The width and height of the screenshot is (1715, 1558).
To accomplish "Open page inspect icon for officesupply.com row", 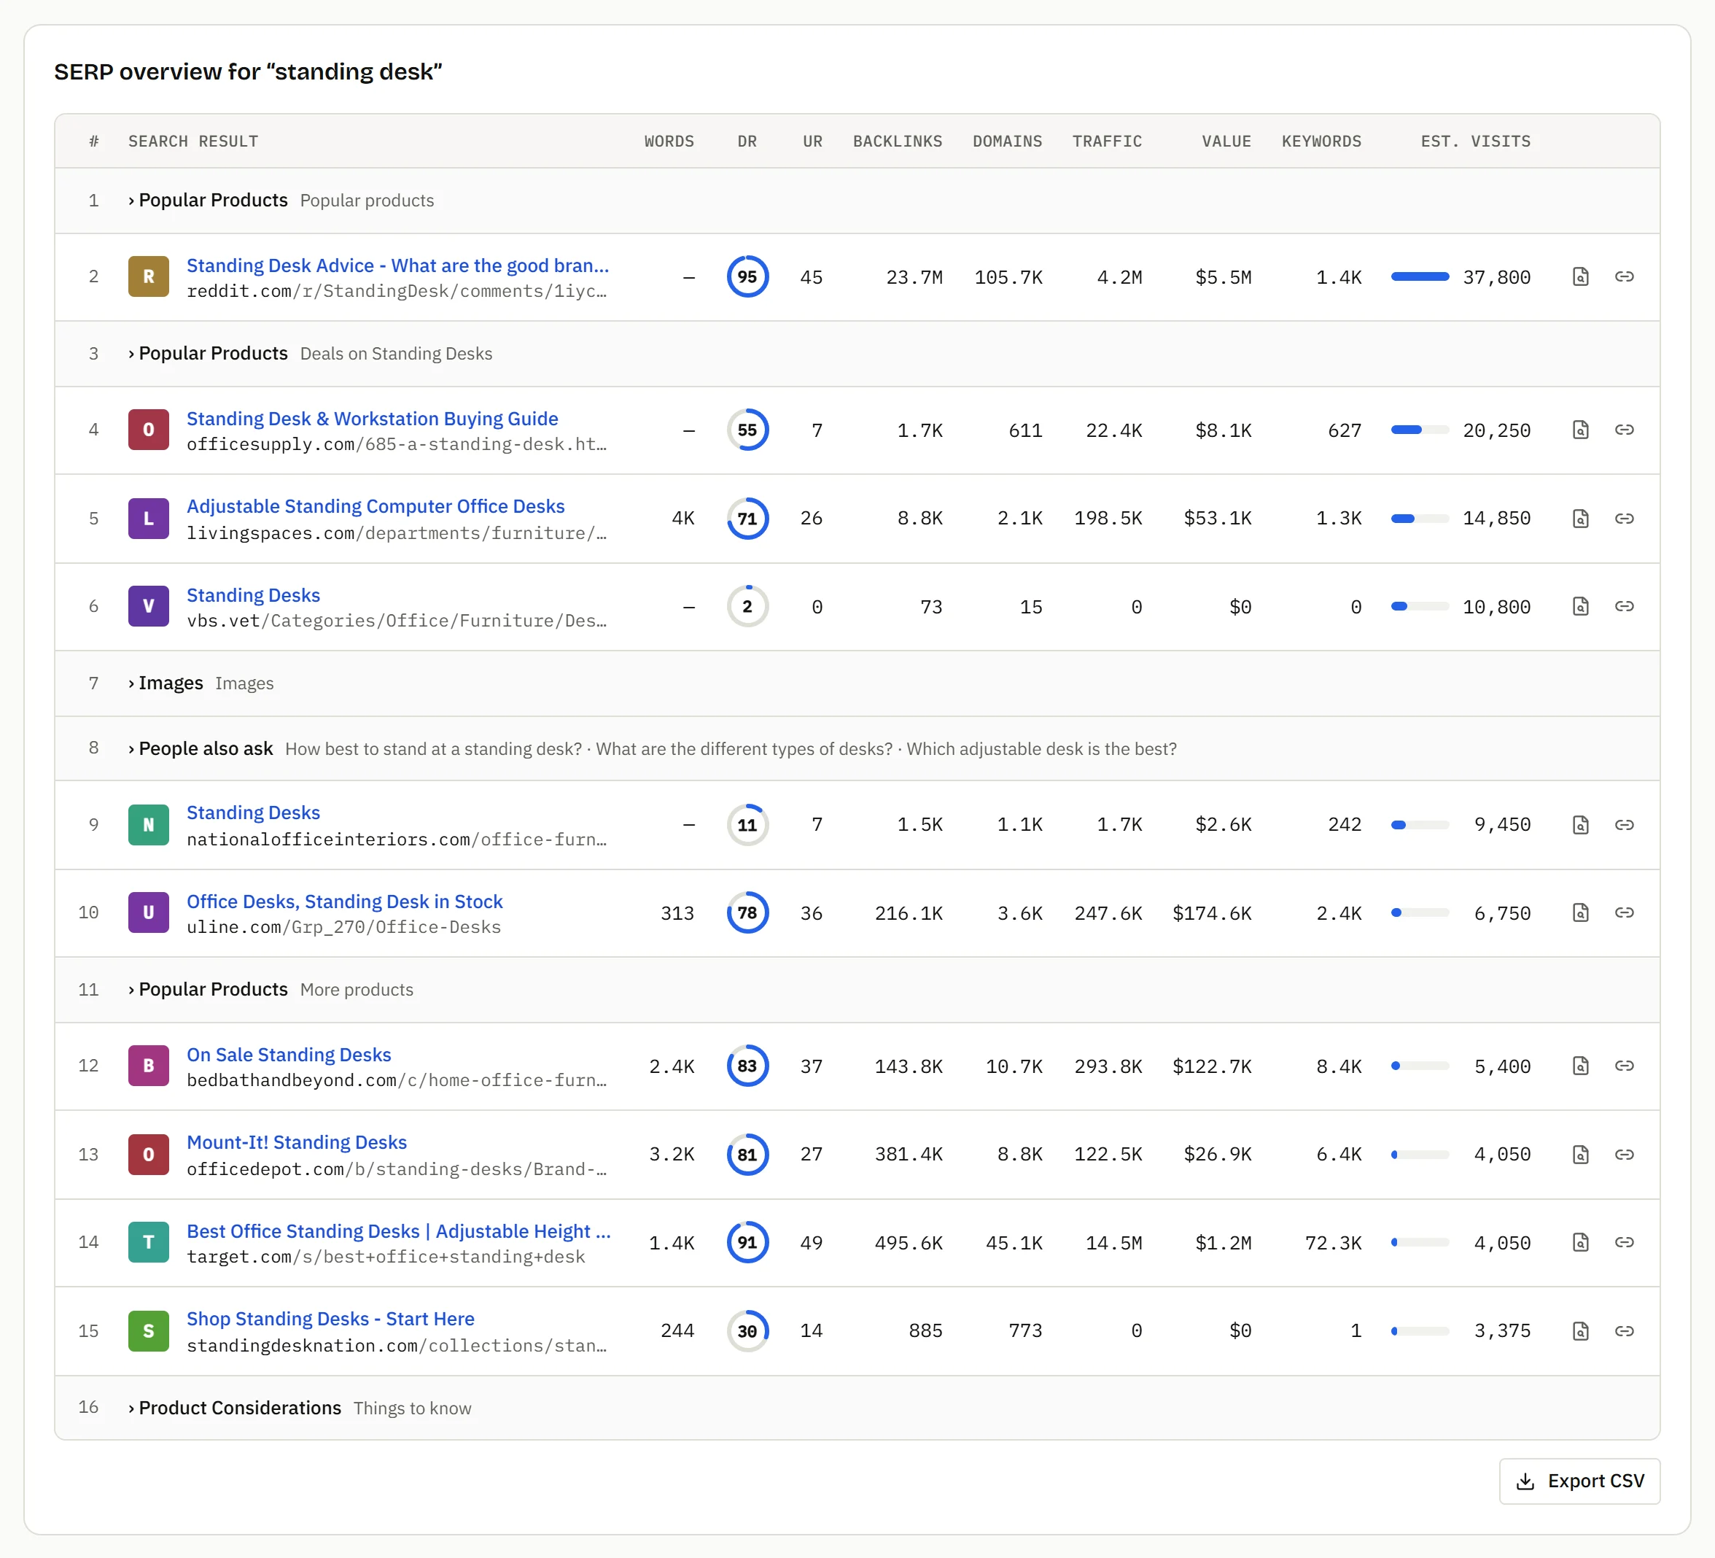I will click(1579, 430).
